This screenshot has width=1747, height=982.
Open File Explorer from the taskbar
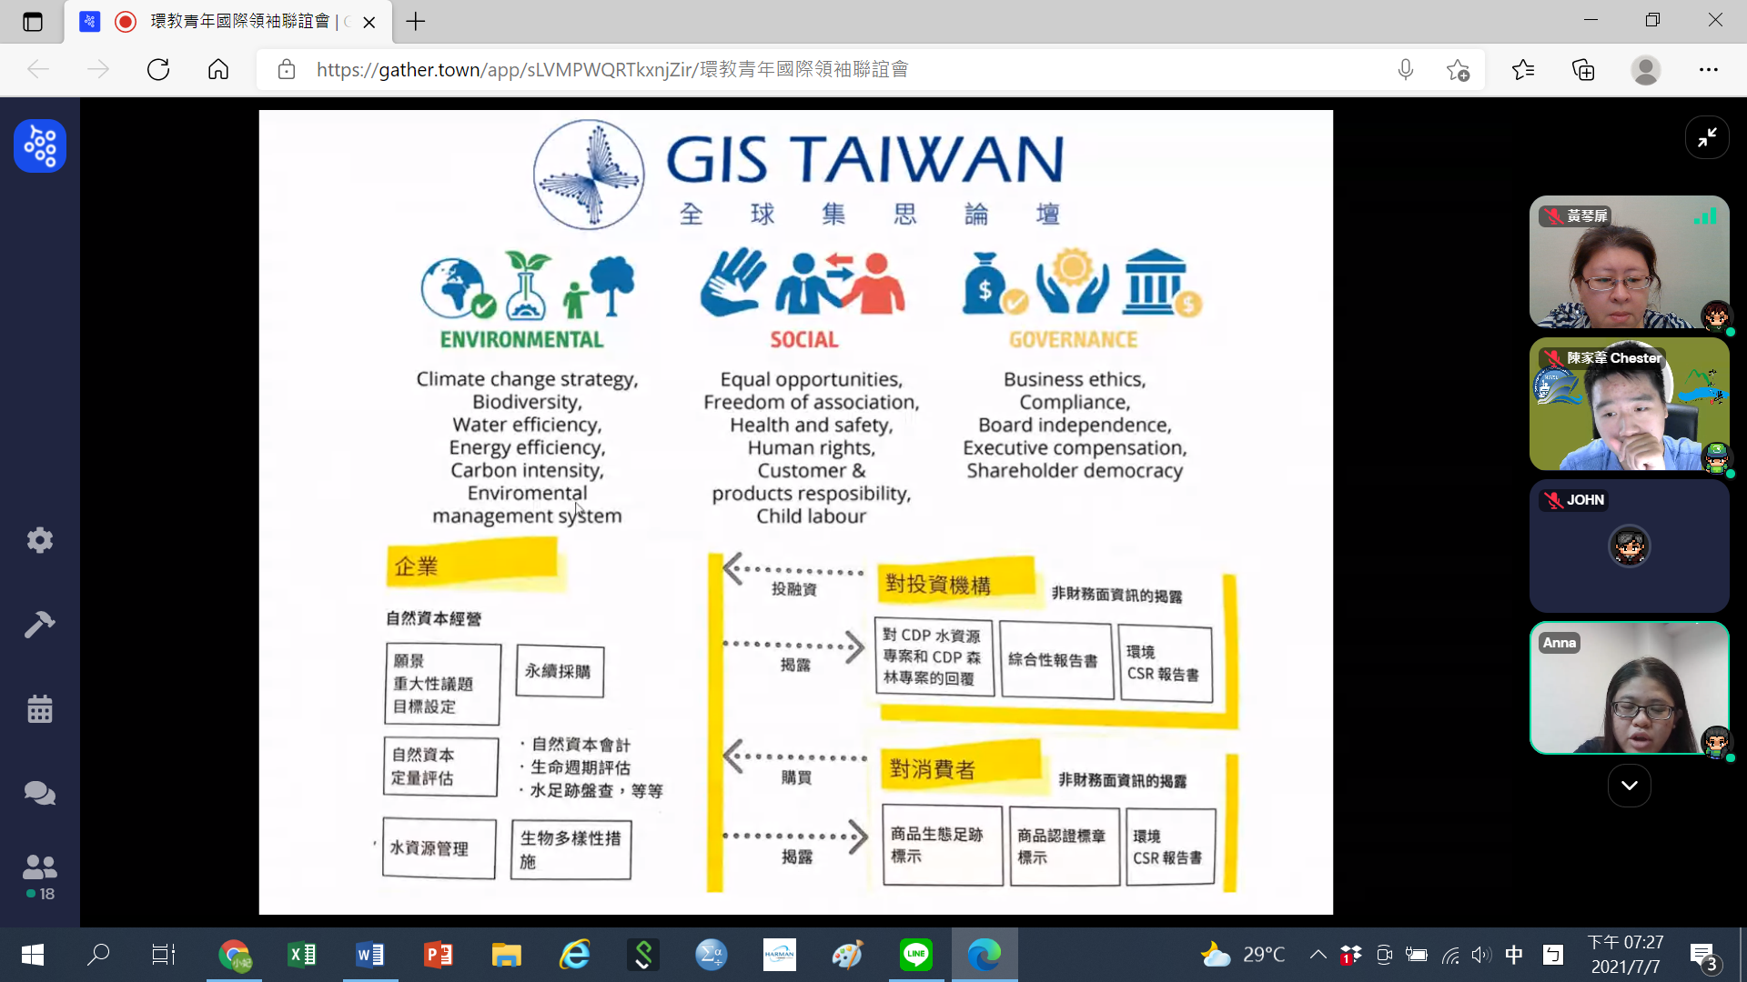point(507,955)
